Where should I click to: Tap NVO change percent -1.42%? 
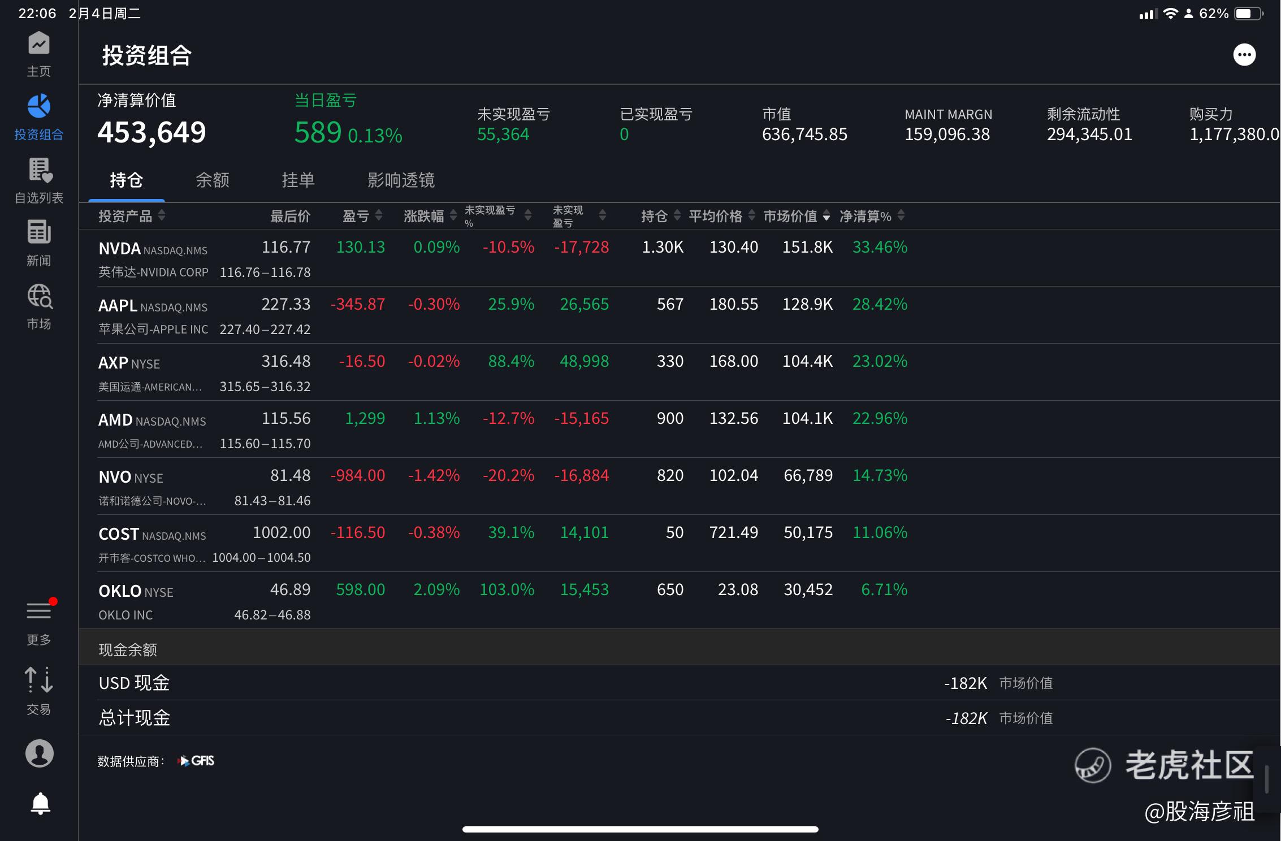[434, 475]
